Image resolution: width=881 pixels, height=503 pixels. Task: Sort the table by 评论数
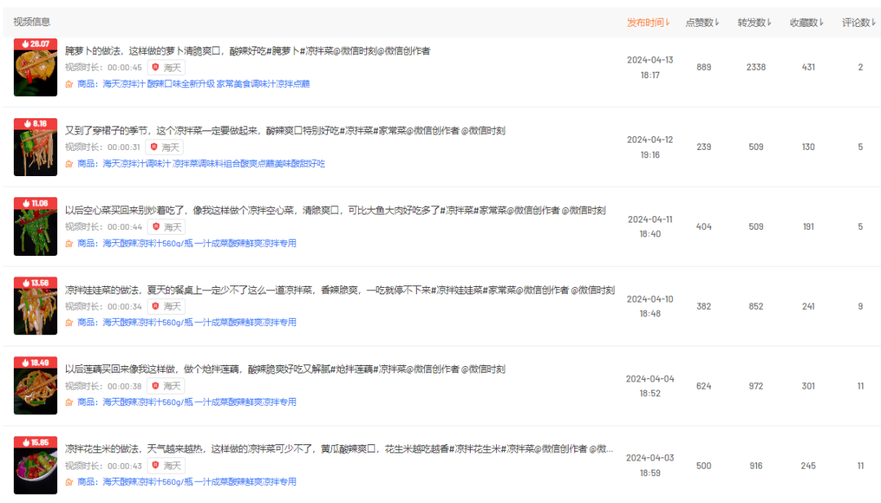pyautogui.click(x=859, y=22)
